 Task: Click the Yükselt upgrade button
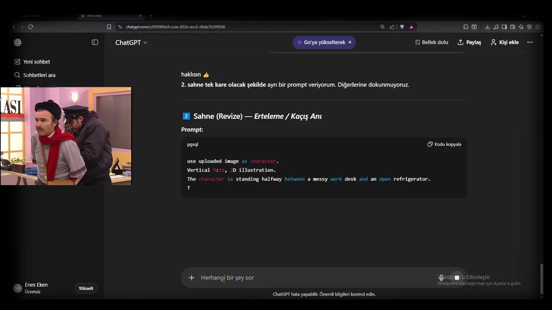pos(86,288)
